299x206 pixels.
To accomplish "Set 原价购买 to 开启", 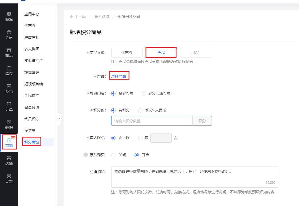I will (137, 155).
